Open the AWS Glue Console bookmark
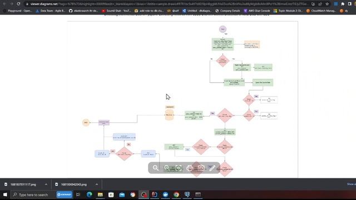The width and height of the screenshot is (356, 200). click(x=257, y=11)
